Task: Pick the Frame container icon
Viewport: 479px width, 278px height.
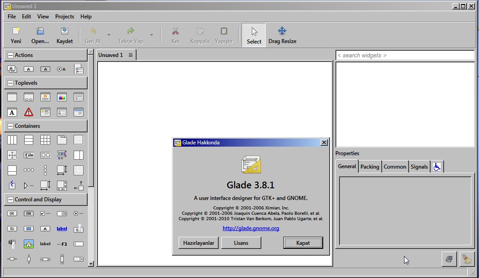Action: pos(79,140)
